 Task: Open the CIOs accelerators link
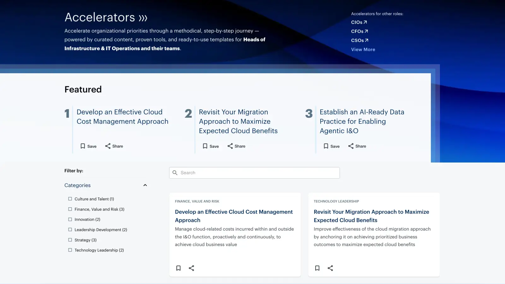click(x=359, y=22)
